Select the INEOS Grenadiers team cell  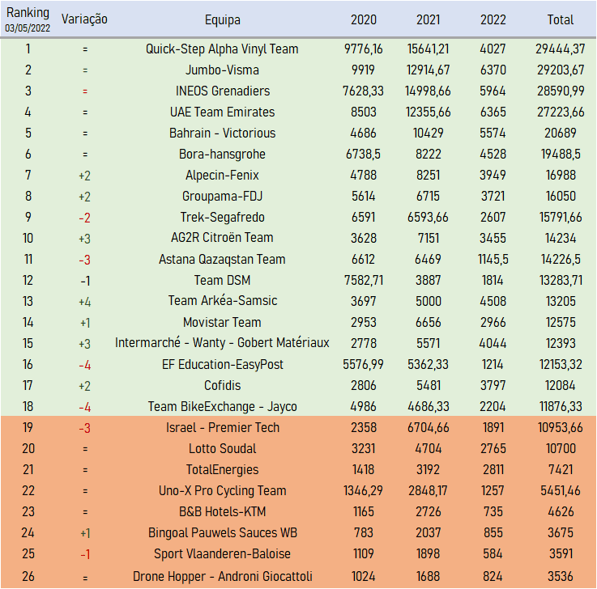click(x=222, y=91)
